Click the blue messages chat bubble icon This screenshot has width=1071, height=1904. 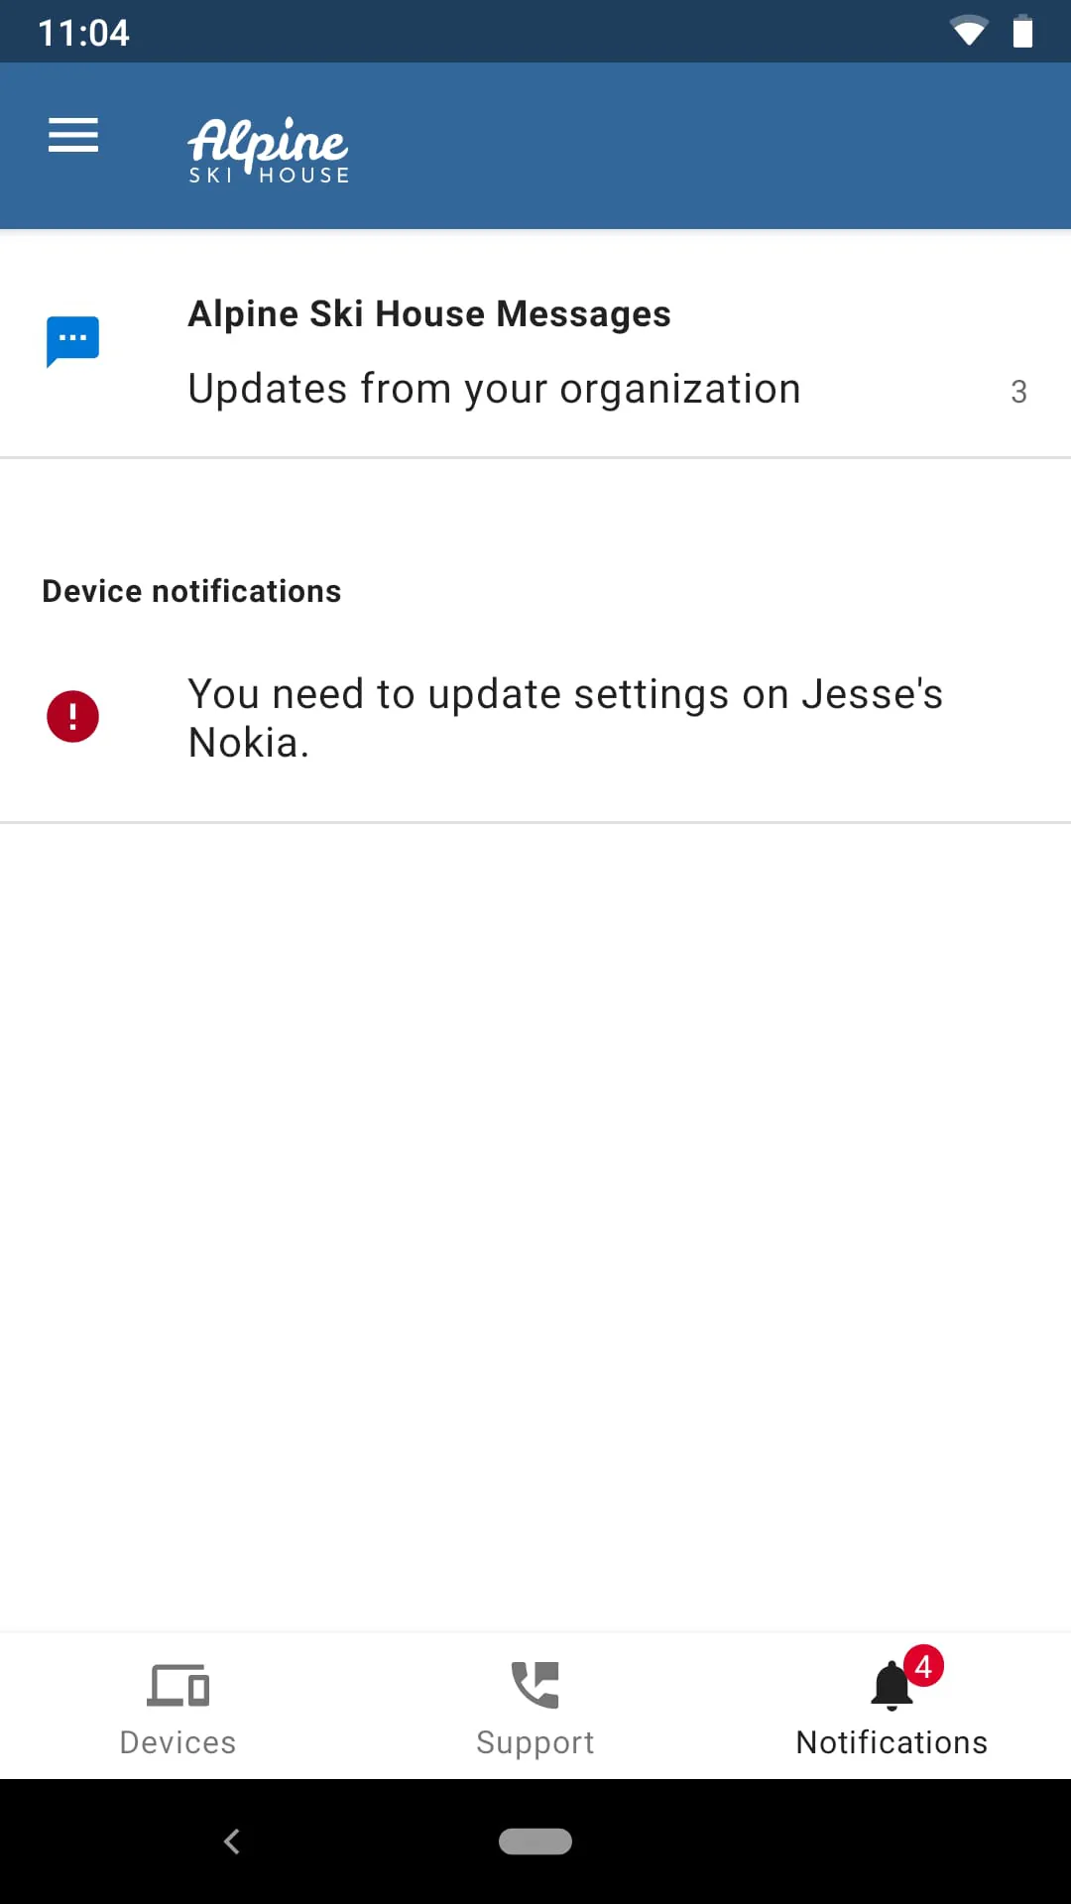point(72,340)
